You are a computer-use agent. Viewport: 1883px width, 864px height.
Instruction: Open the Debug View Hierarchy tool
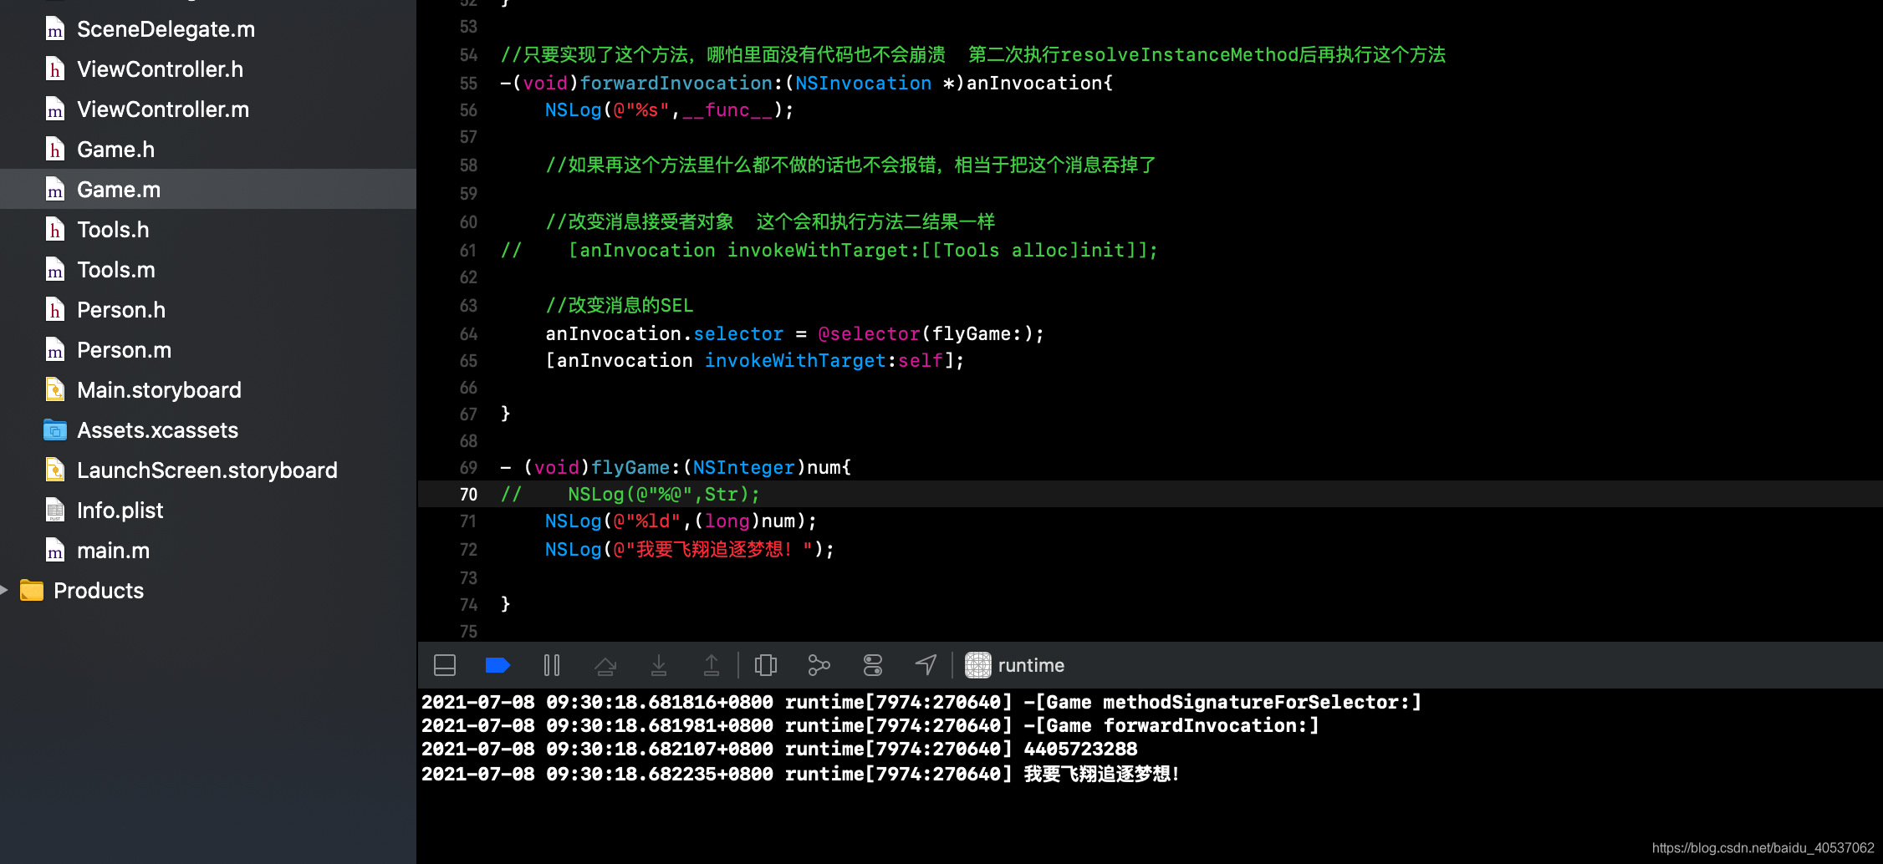click(766, 665)
